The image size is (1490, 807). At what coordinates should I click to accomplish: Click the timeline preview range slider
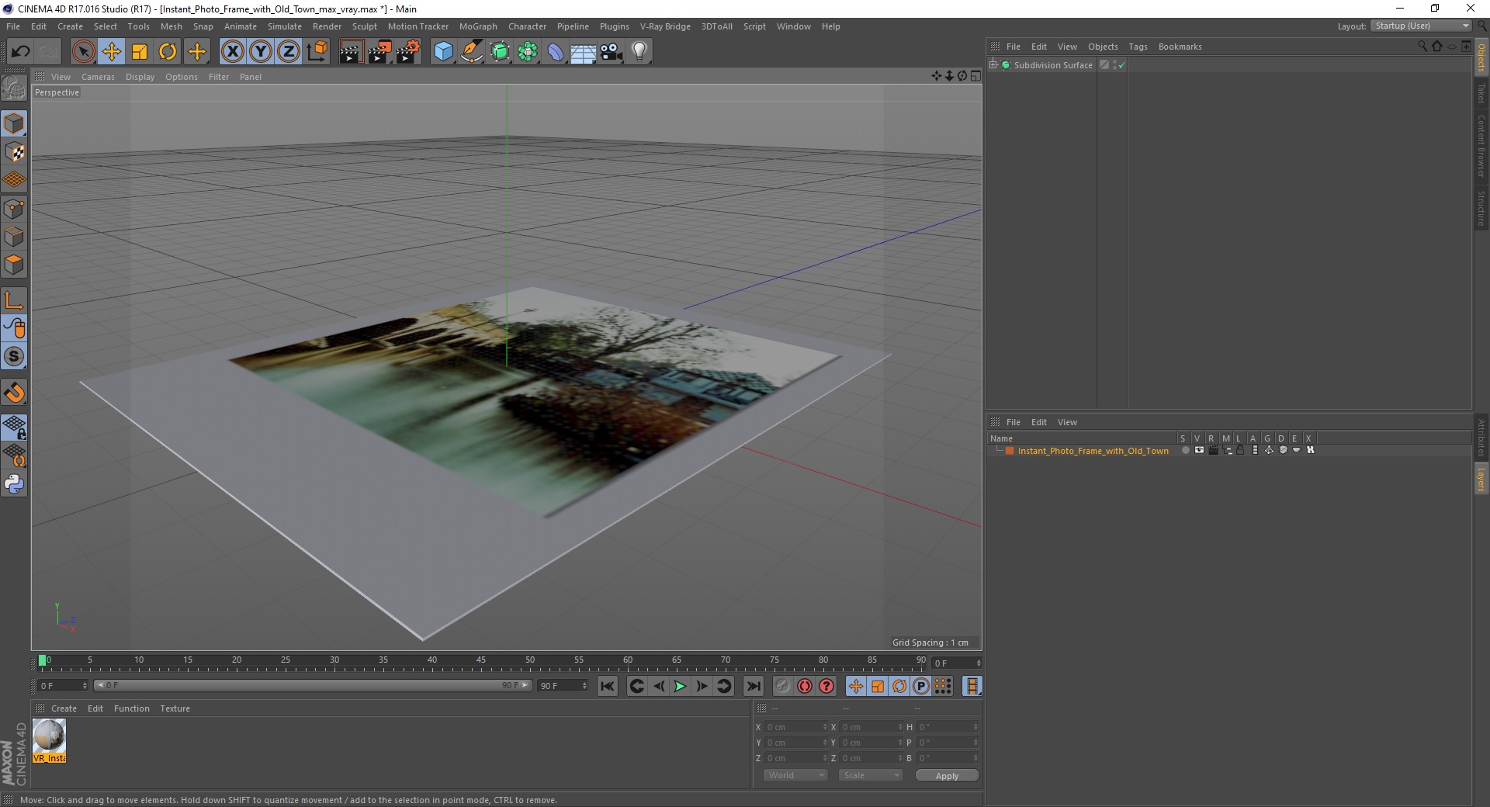(313, 686)
